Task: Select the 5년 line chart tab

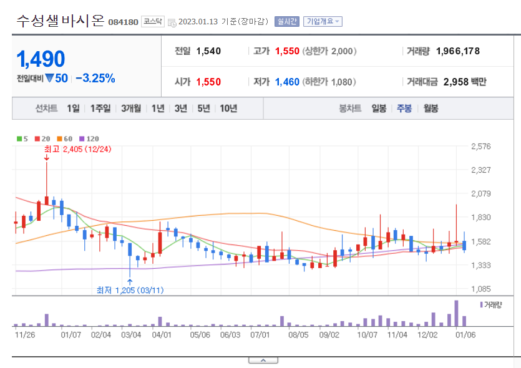Action: [x=203, y=109]
